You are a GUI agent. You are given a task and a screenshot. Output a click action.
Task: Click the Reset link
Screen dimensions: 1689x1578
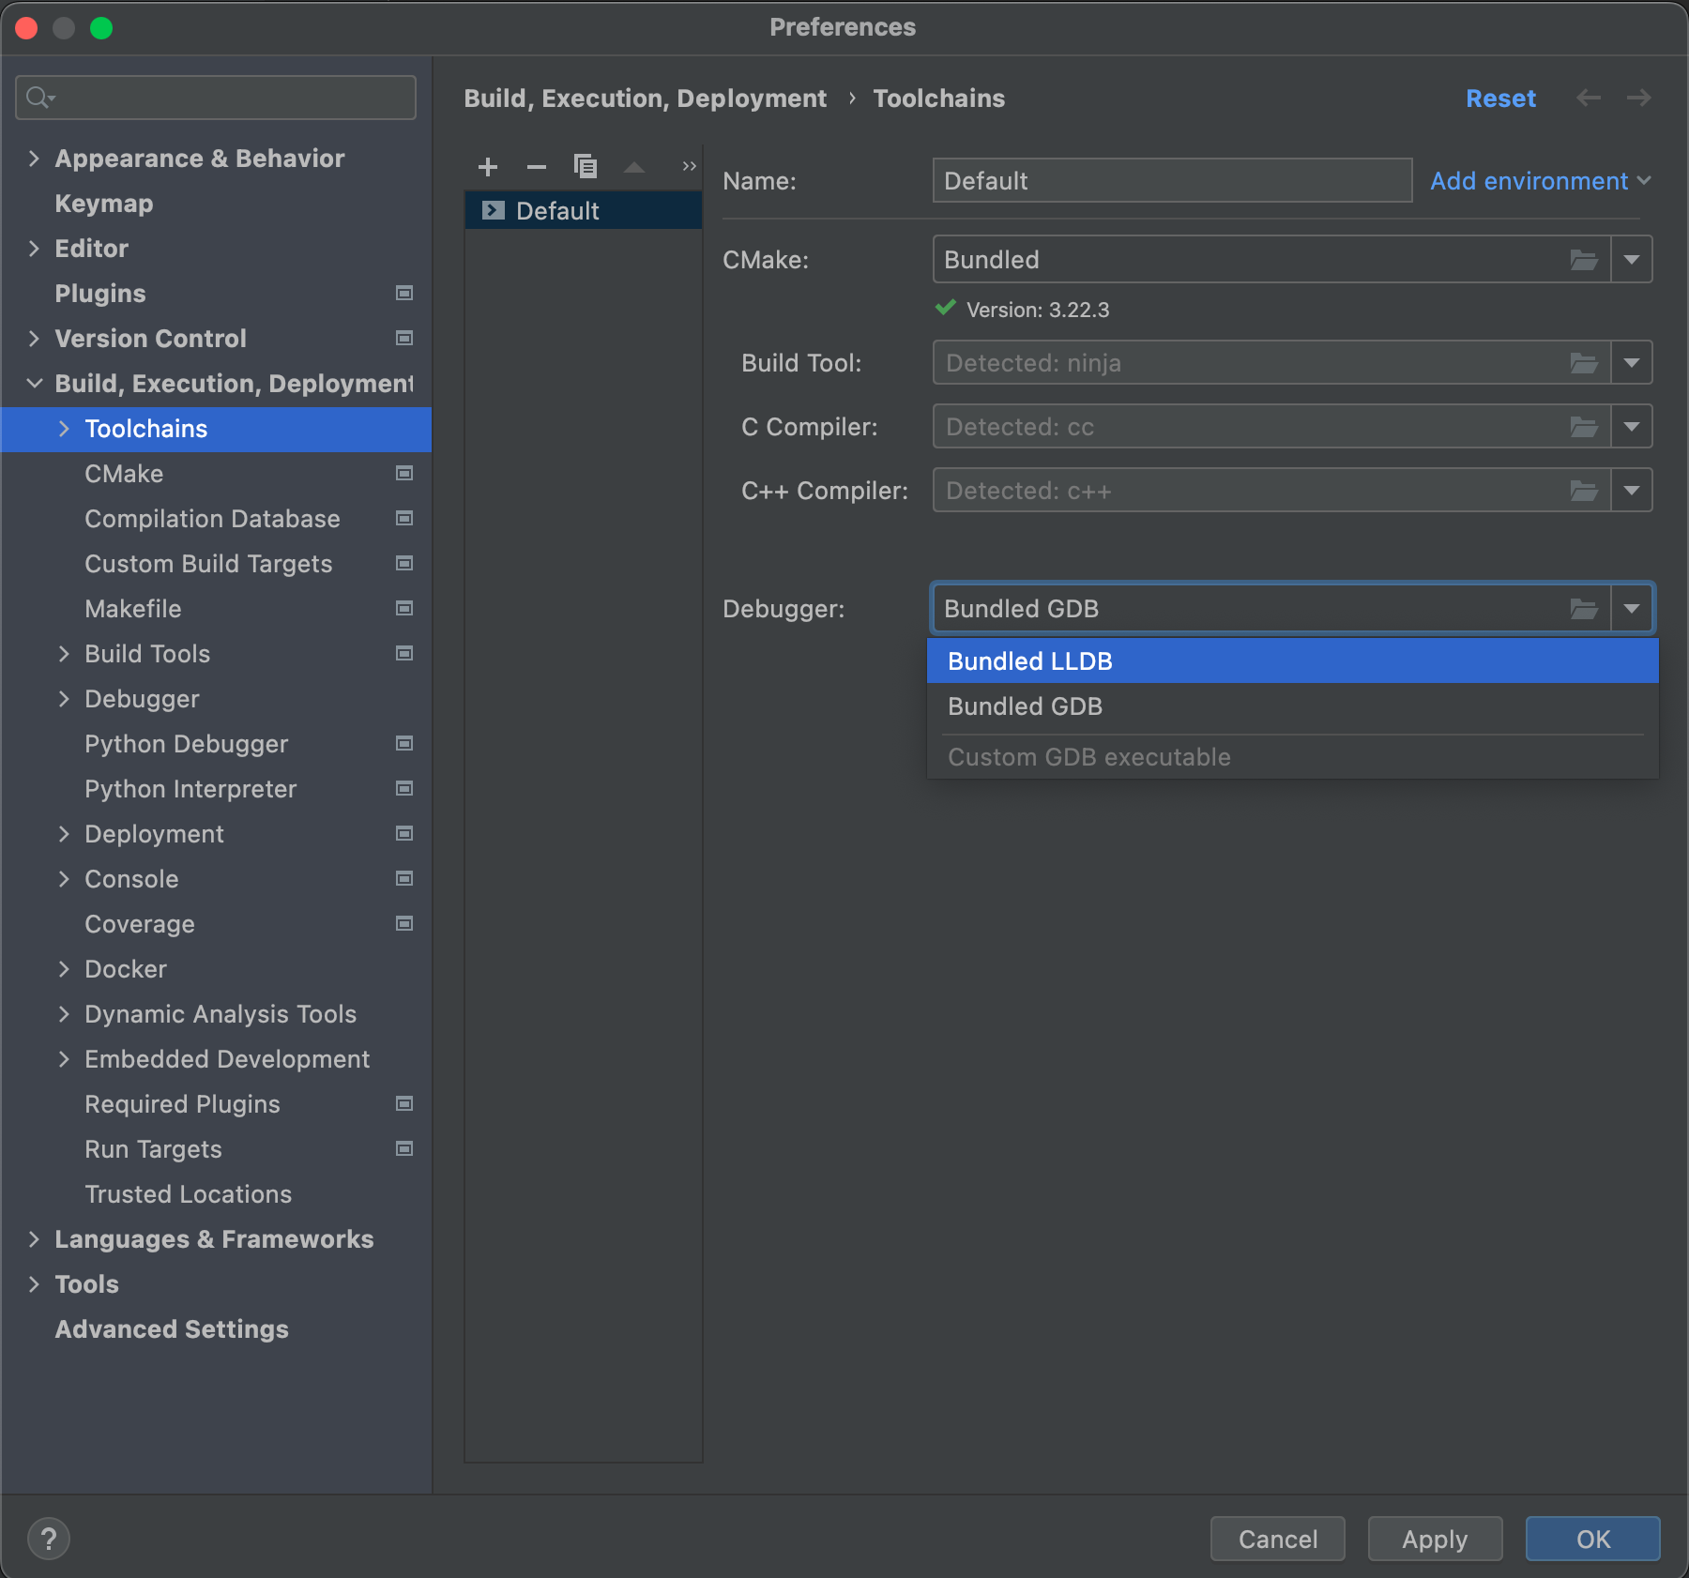[1500, 99]
